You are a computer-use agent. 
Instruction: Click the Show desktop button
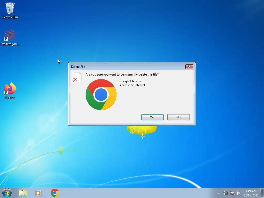(262, 193)
